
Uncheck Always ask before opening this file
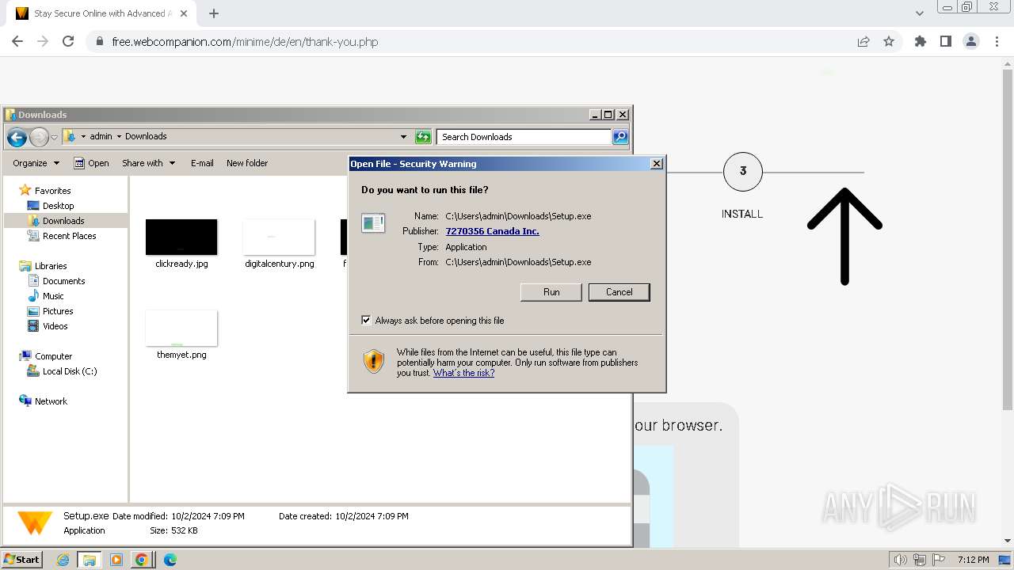point(366,321)
